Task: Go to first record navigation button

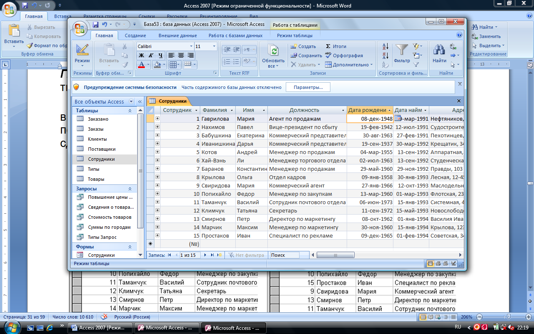Action: point(169,255)
